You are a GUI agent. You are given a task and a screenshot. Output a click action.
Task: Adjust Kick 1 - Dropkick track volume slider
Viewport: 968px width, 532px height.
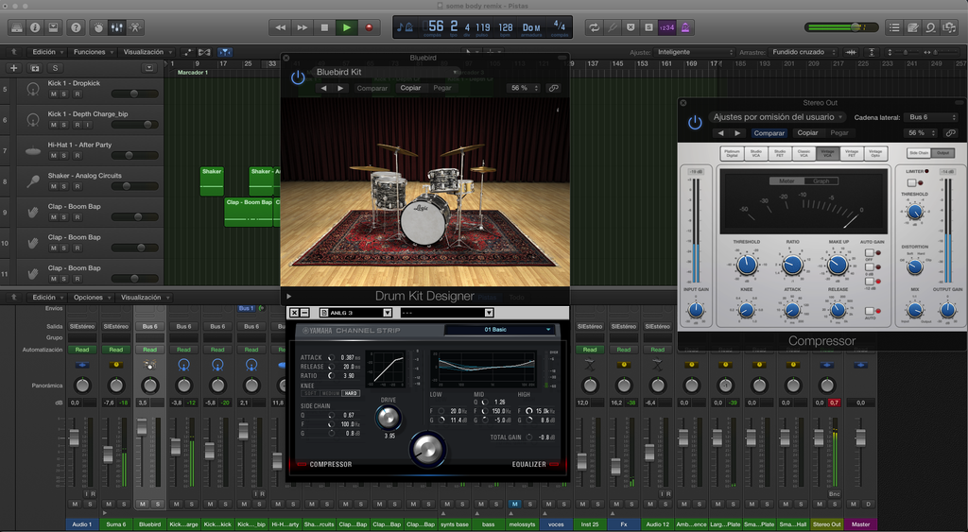pyautogui.click(x=134, y=94)
